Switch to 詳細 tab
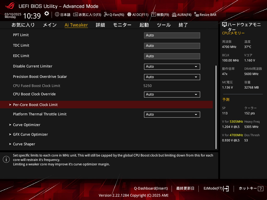The image size is (267, 200). (100, 25)
